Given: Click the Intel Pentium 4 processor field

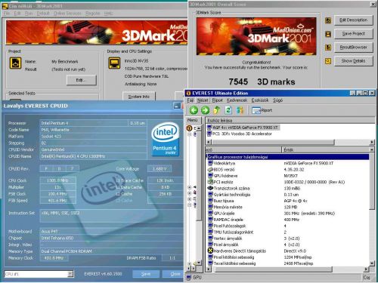Looking at the screenshot, I should tap(84, 123).
